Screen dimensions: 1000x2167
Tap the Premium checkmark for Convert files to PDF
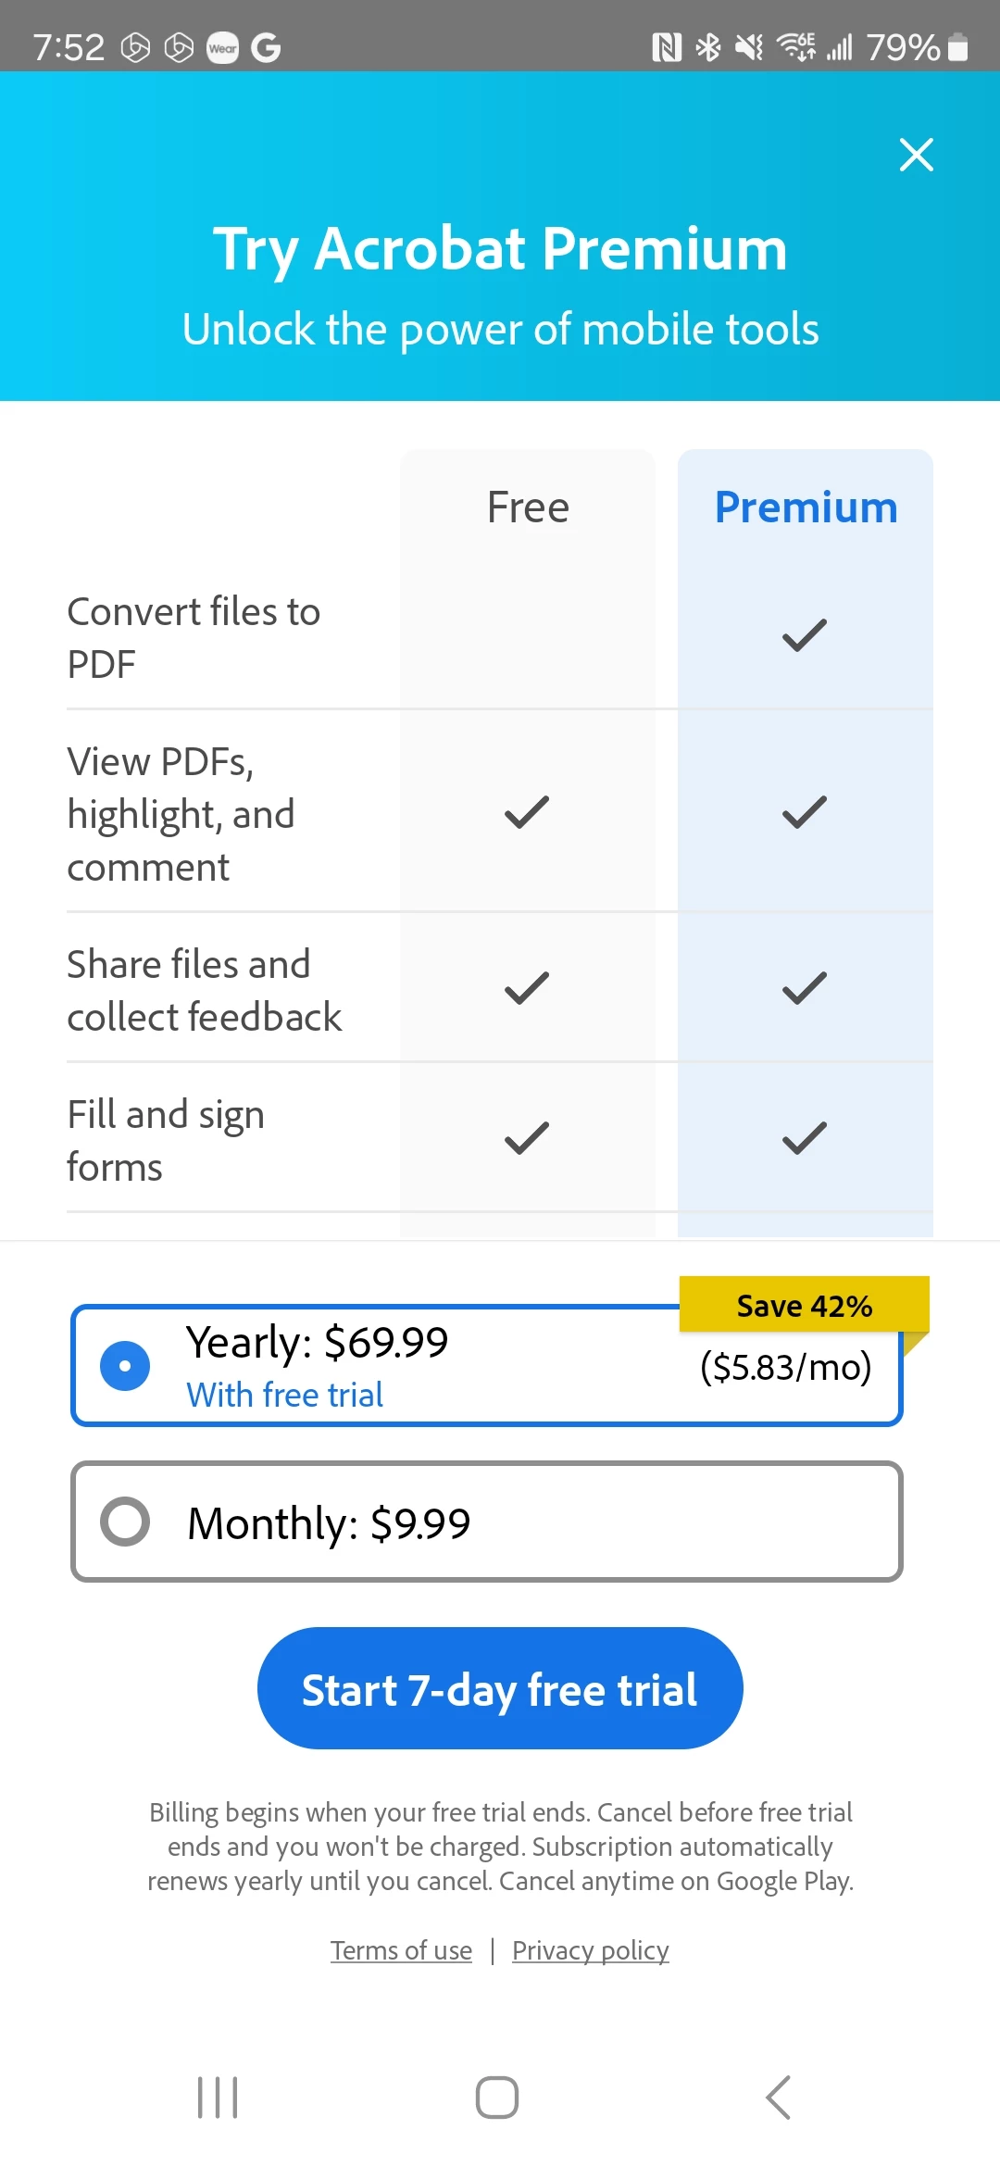click(805, 635)
